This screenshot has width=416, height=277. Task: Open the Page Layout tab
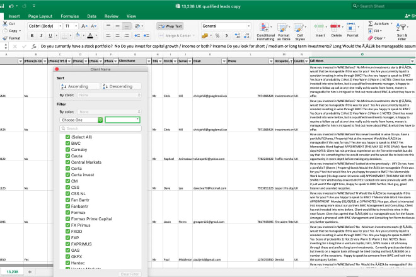click(x=40, y=16)
